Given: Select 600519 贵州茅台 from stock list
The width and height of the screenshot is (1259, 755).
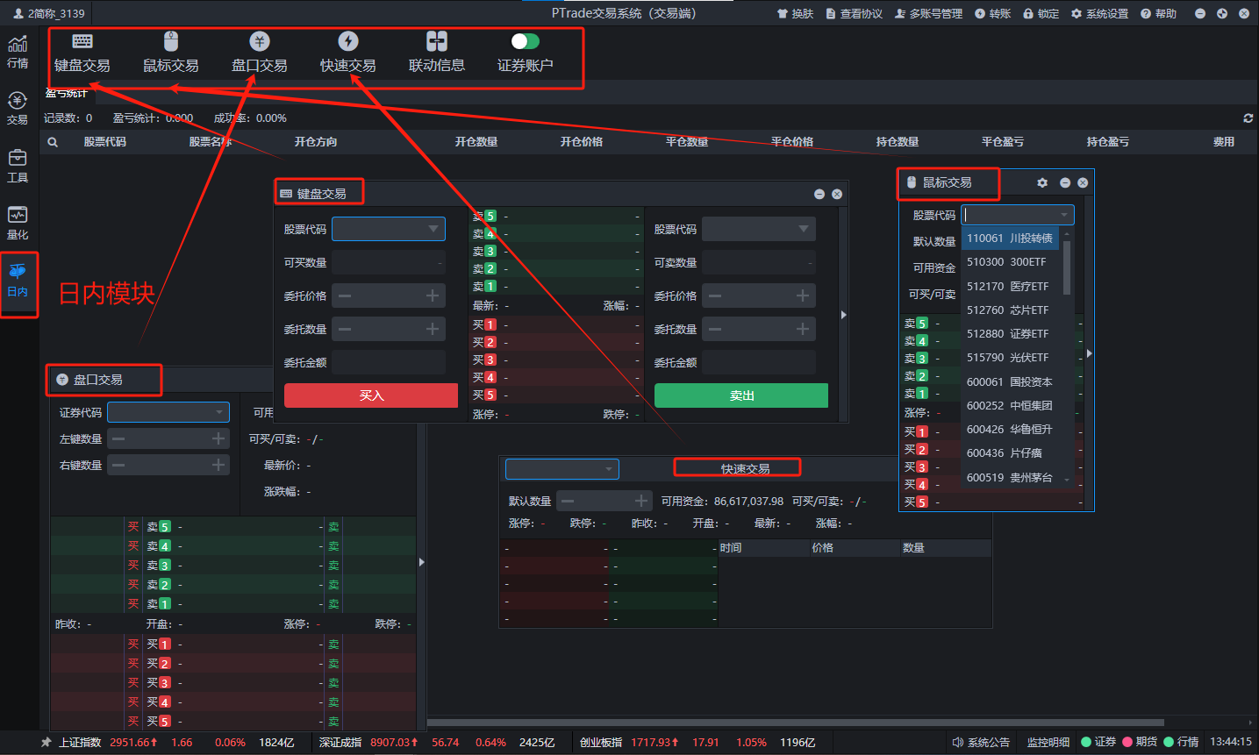Looking at the screenshot, I should click(x=1009, y=478).
